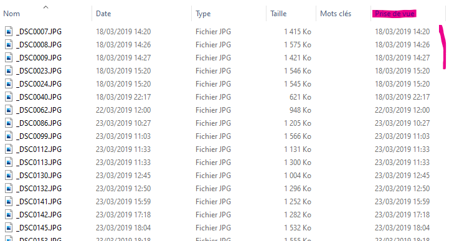Click the JPG icon of _DSC0145.JPG
The width and height of the screenshot is (472, 241).
9,228
